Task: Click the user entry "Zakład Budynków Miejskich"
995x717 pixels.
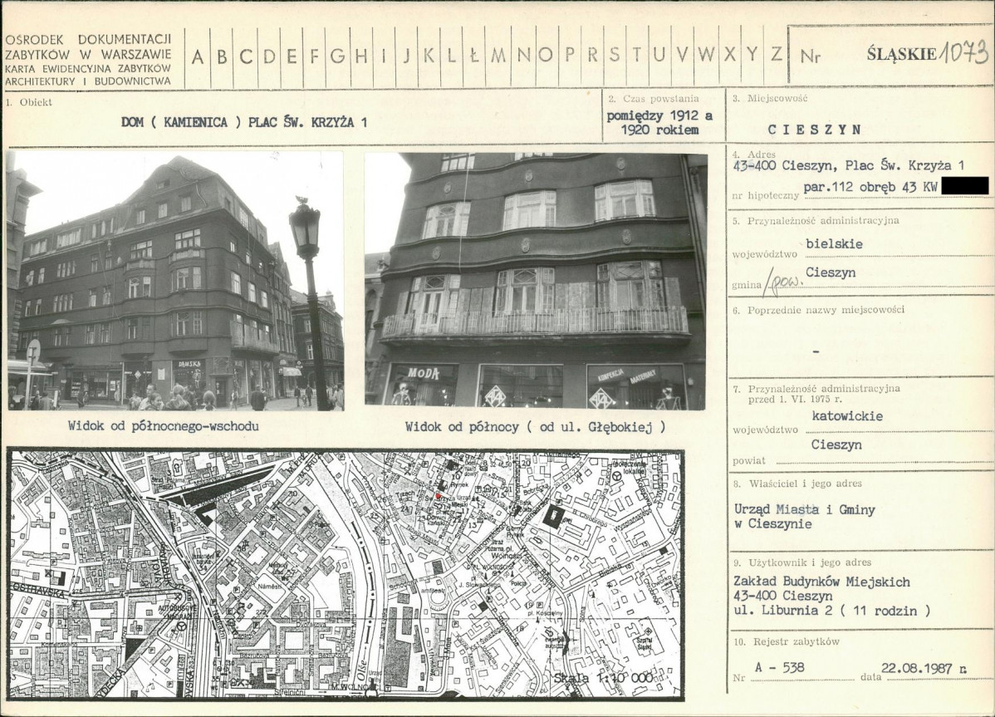Action: pyautogui.click(x=821, y=582)
